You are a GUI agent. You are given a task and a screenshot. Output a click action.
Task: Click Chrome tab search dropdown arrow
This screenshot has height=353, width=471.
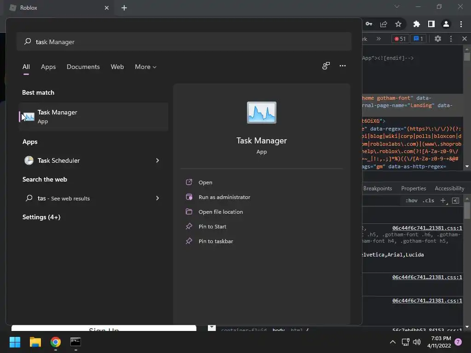(x=397, y=6)
